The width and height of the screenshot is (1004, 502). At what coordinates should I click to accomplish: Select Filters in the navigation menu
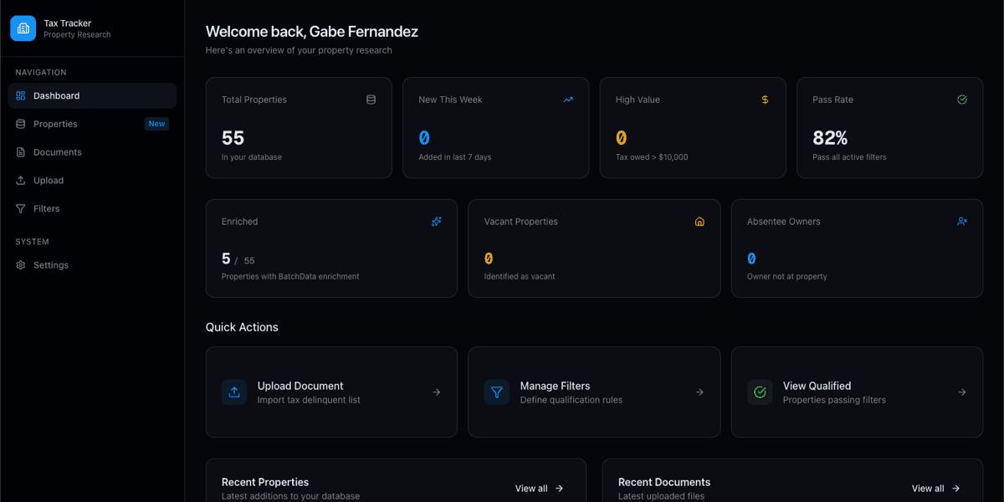click(x=46, y=209)
